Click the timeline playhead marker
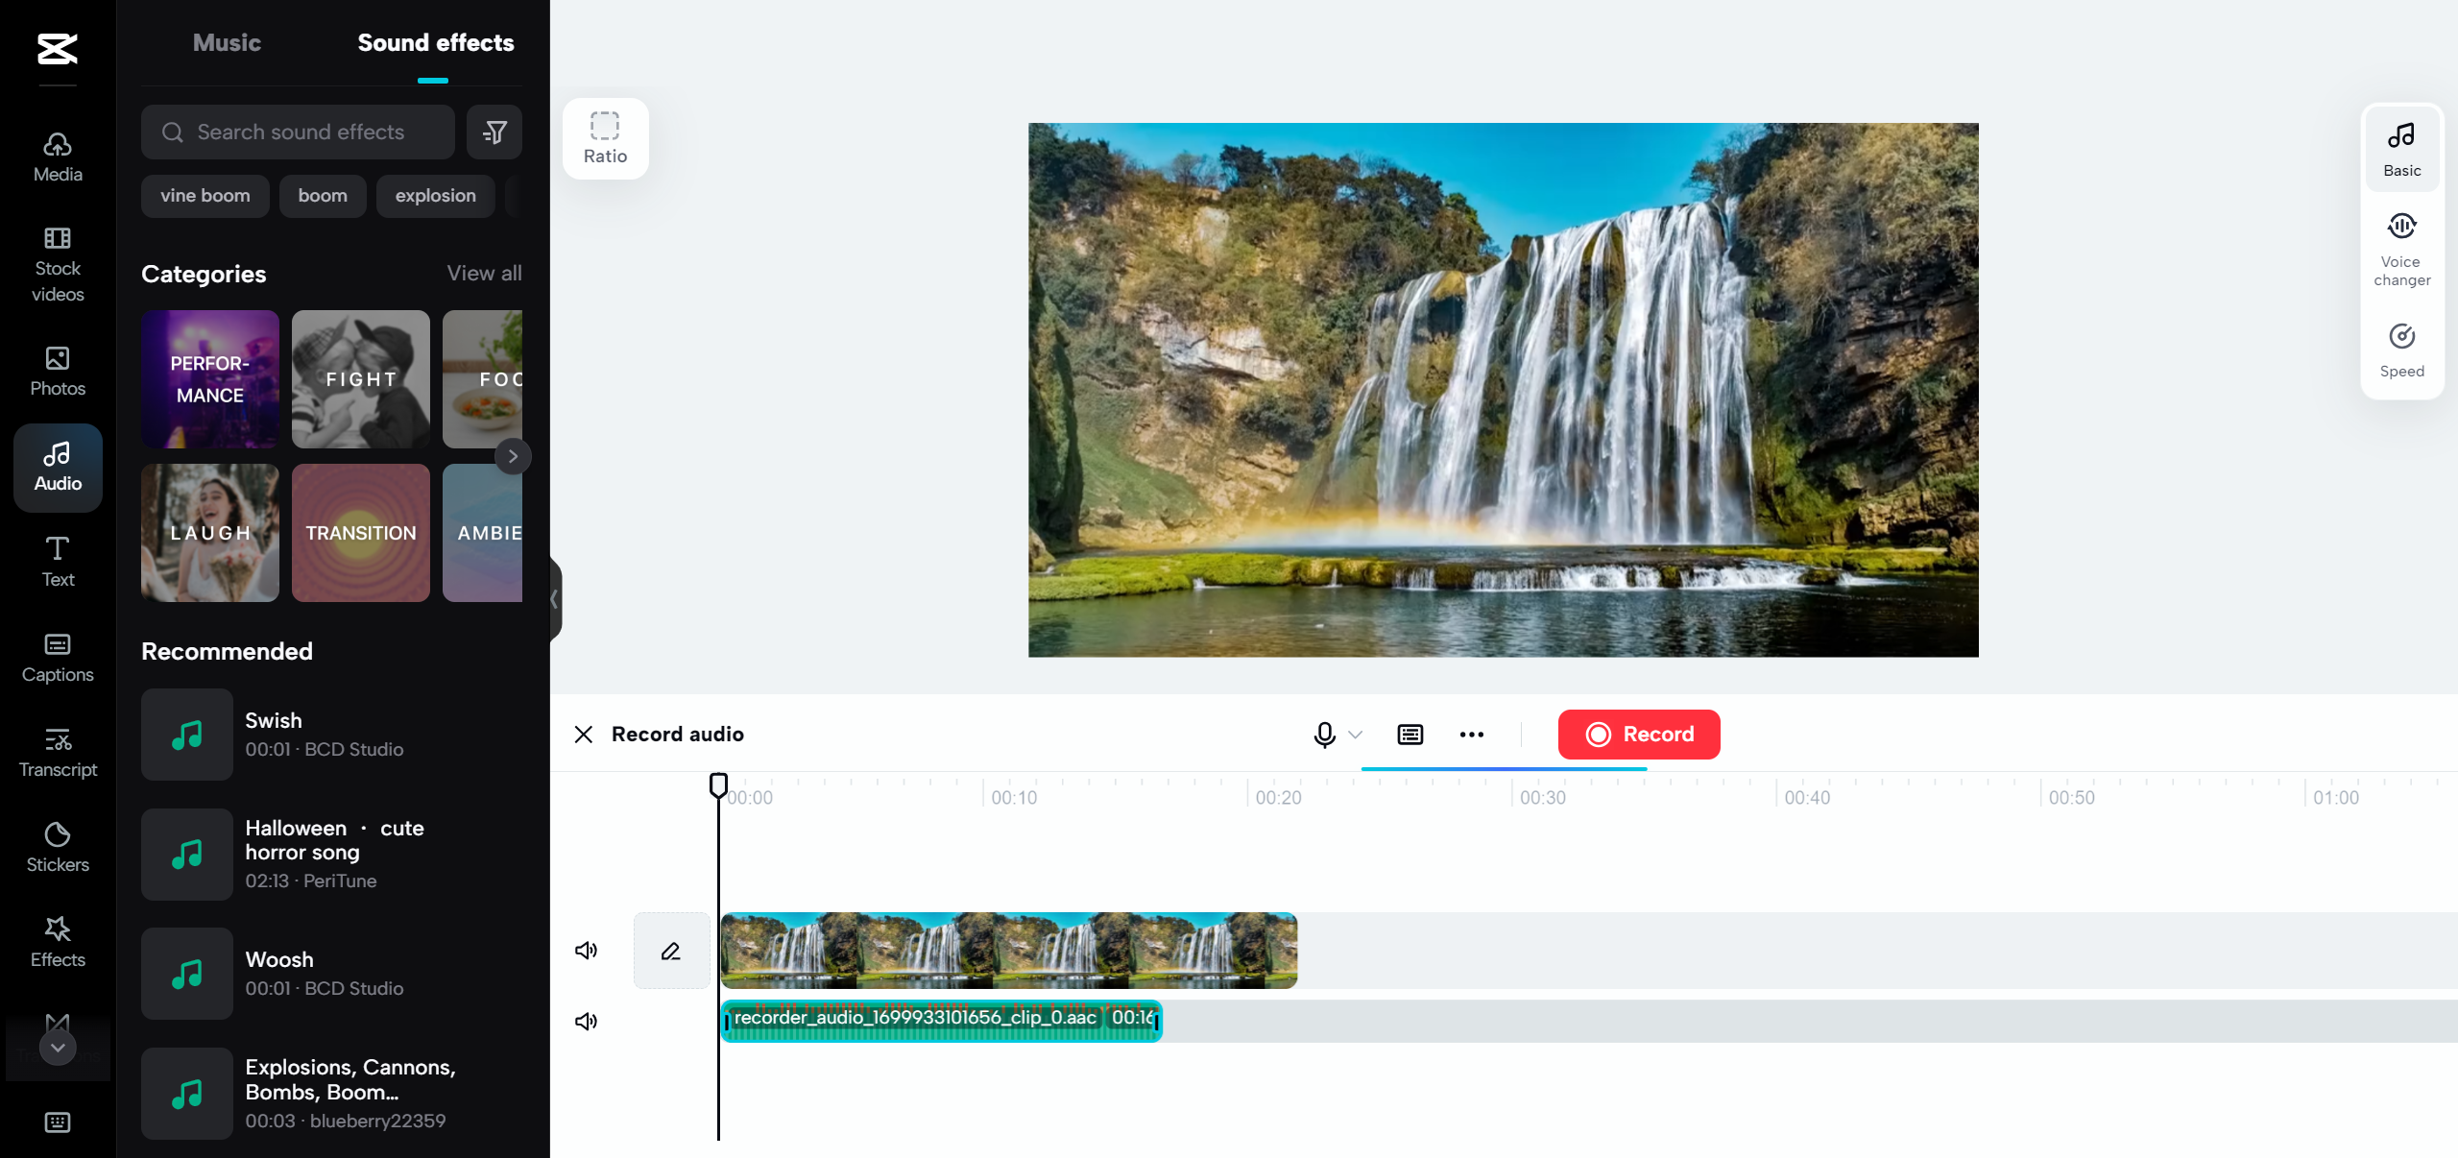Image resolution: width=2458 pixels, height=1158 pixels. click(718, 785)
